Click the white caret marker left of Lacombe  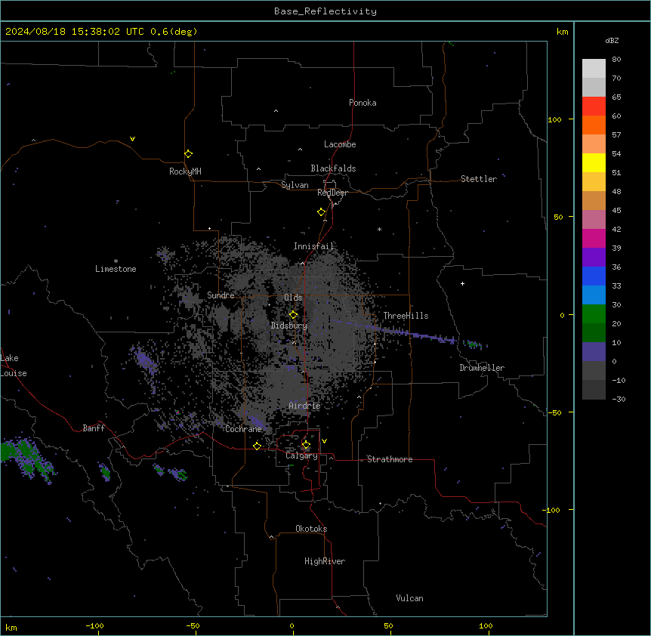300,150
